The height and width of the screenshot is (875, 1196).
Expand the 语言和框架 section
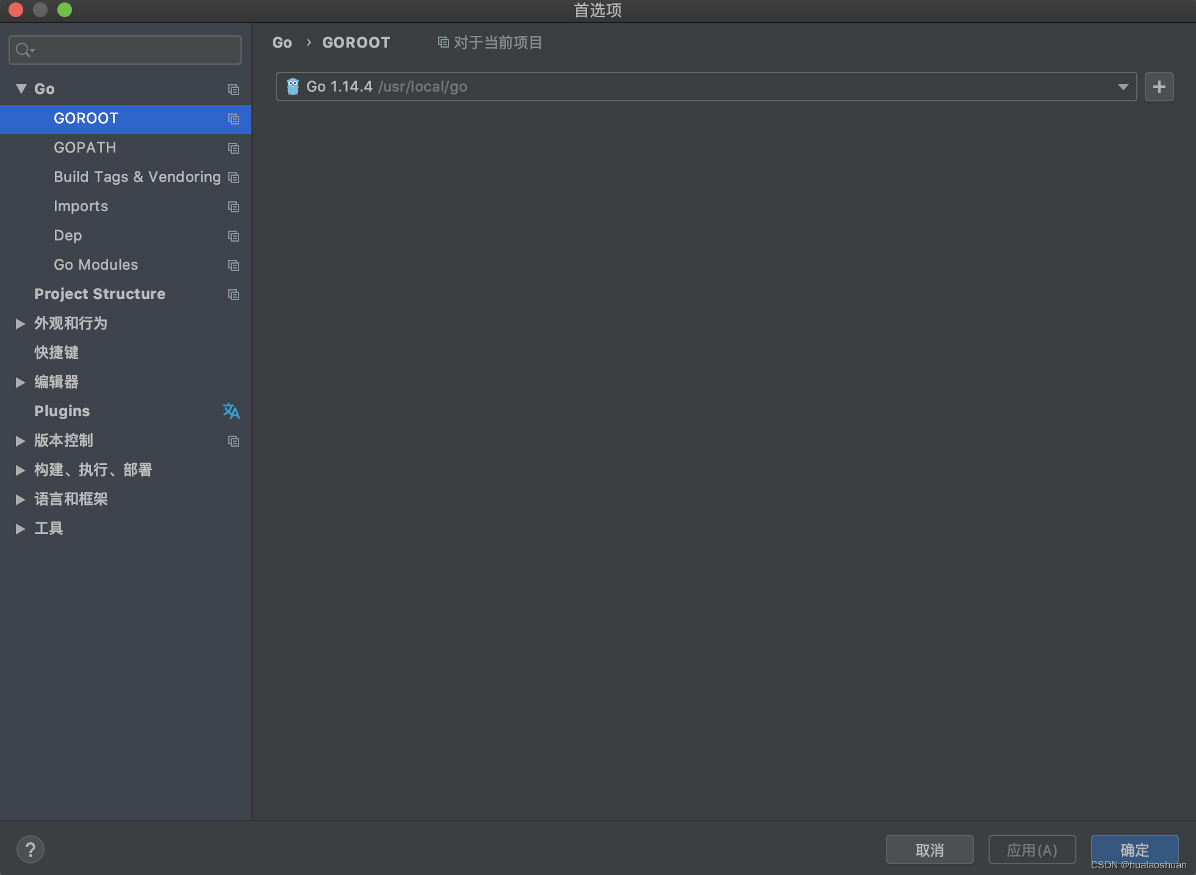[20, 499]
